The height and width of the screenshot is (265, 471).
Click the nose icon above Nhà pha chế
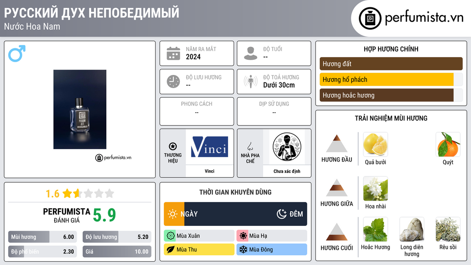pyautogui.click(x=250, y=146)
